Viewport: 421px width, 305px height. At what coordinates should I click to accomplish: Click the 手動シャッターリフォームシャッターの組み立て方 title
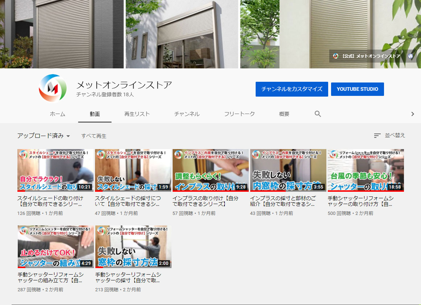click(50, 278)
